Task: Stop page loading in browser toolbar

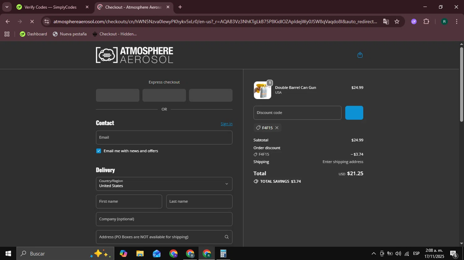Action: tap(32, 22)
